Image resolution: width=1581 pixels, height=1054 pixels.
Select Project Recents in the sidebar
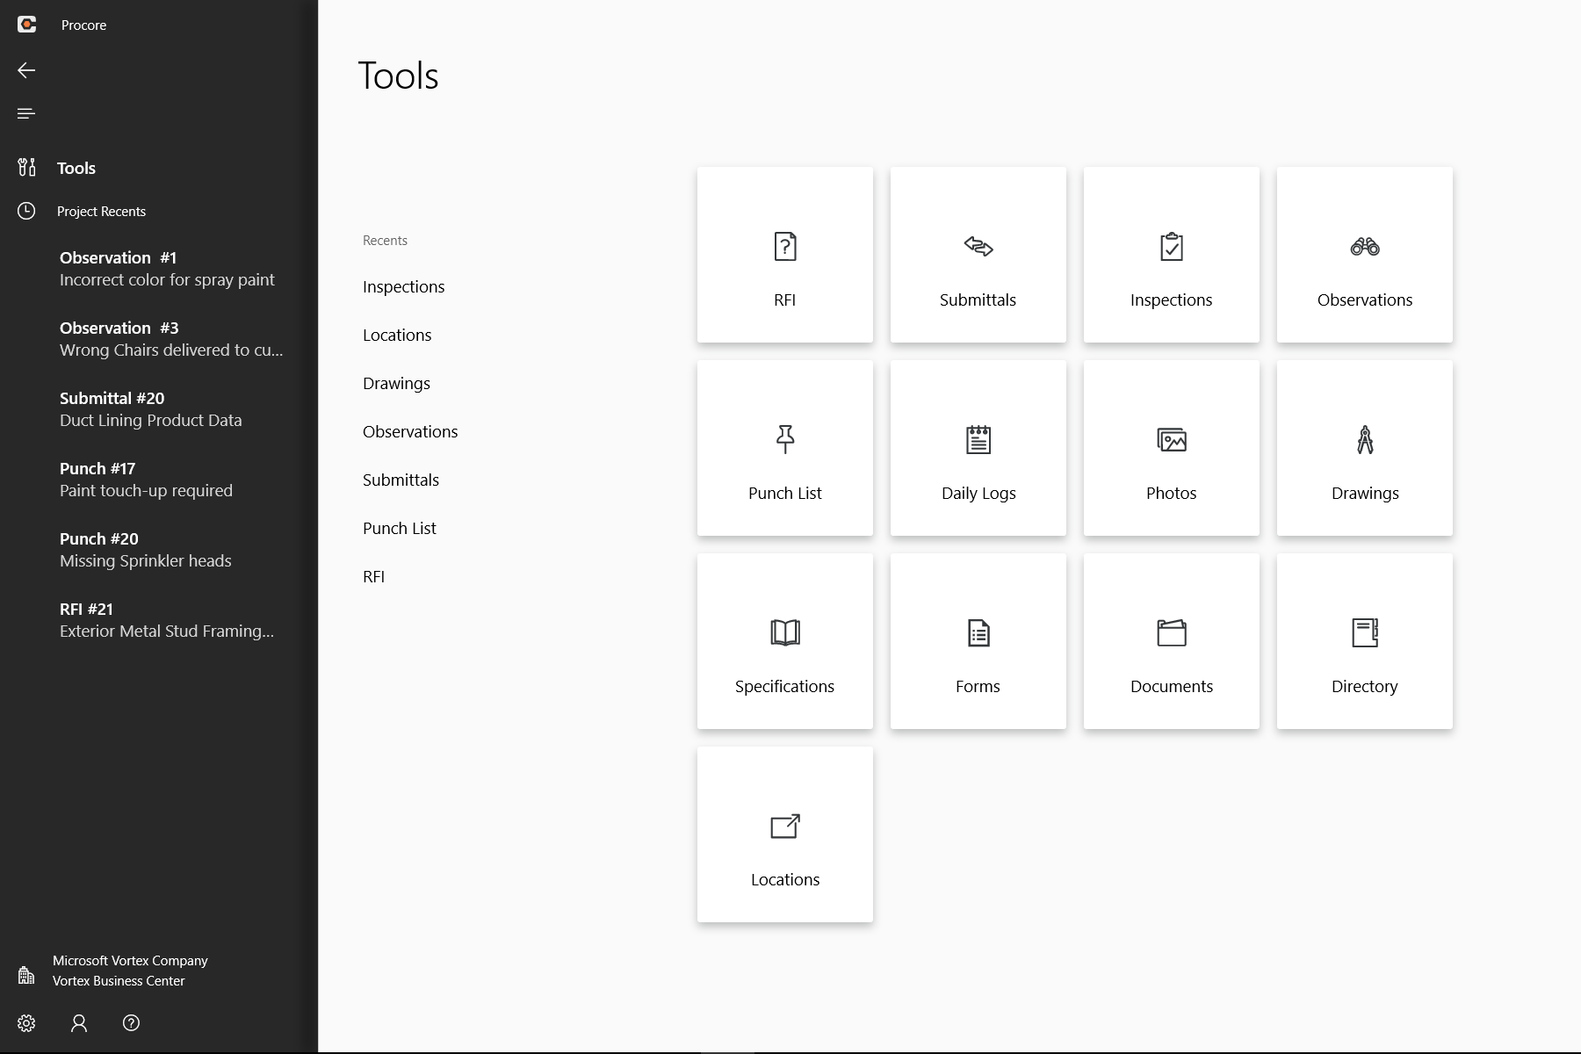click(101, 212)
